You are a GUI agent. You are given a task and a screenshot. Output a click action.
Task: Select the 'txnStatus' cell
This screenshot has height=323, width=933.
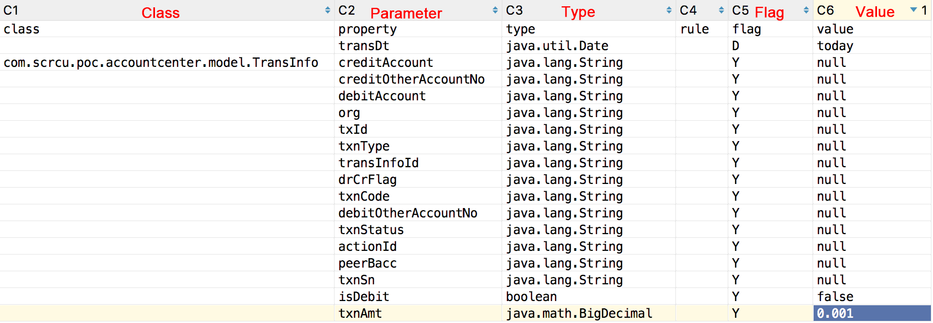pos(418,229)
